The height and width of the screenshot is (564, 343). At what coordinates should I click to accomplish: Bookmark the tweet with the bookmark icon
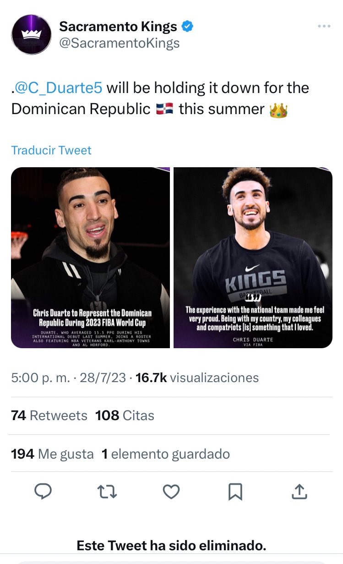coord(235,492)
